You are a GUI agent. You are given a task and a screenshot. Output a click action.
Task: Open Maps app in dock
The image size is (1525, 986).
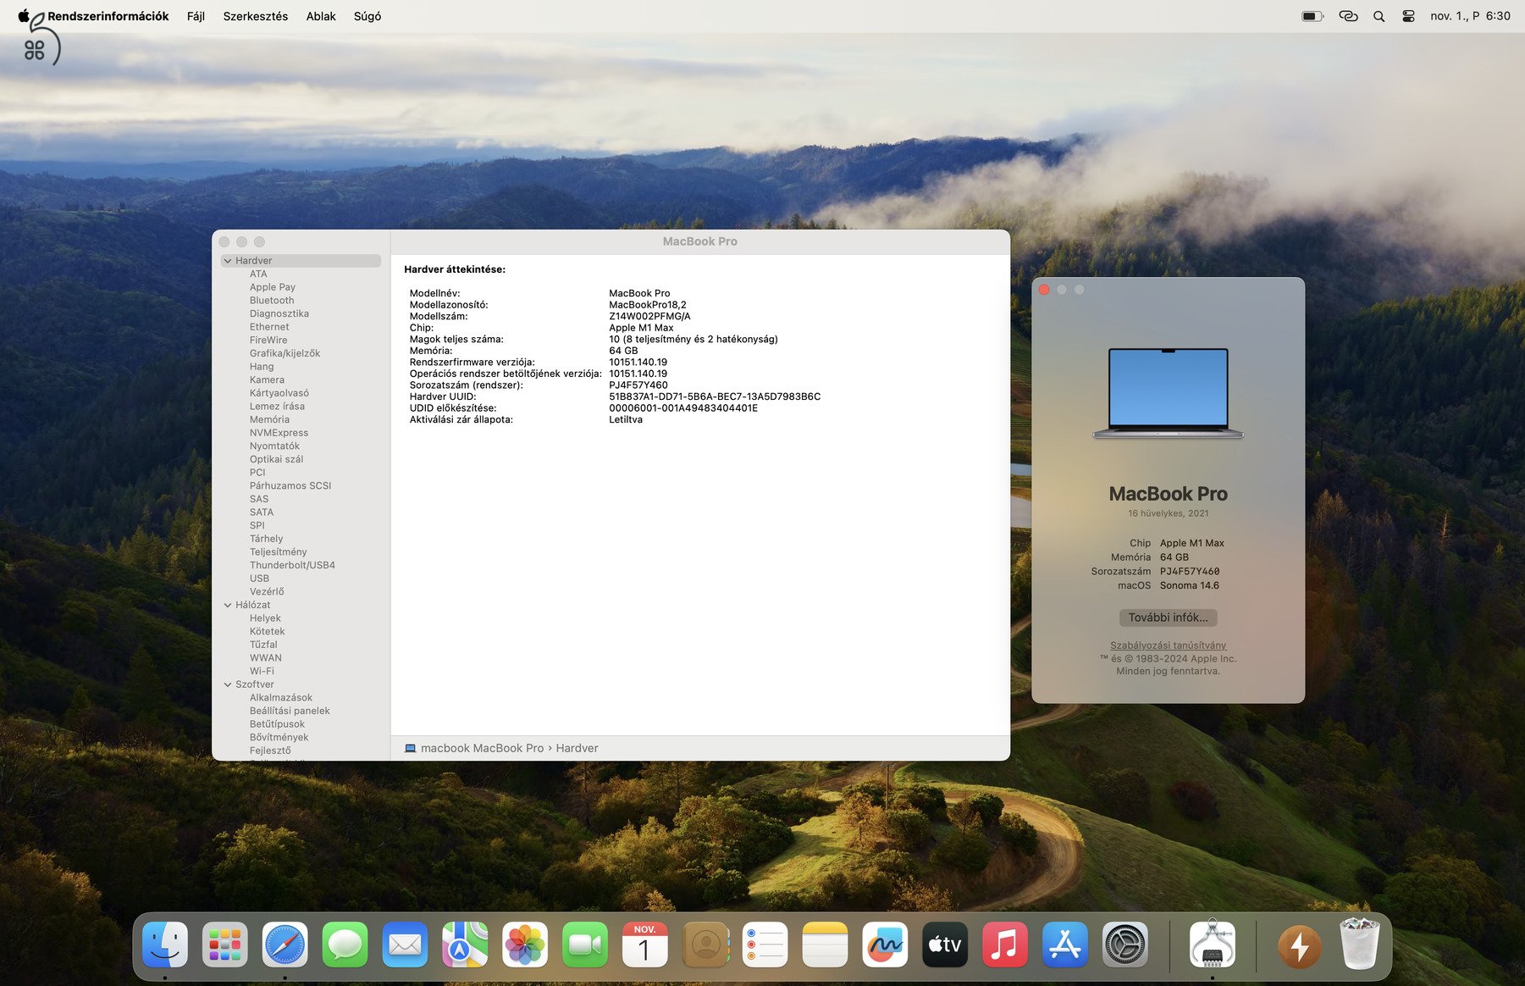point(465,944)
